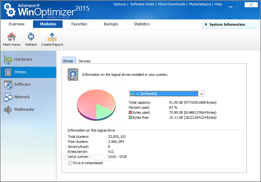Click the drive icon in the c: selector
The width and height of the screenshot is (261, 182).
132,94
